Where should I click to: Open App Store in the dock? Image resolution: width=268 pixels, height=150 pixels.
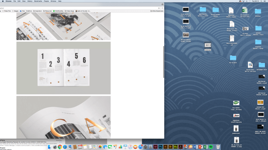click(x=140, y=147)
